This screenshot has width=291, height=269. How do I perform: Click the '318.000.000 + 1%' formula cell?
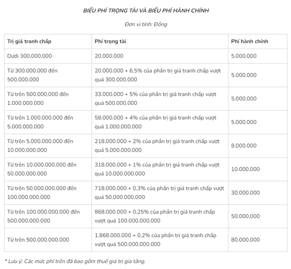[x=160, y=169]
